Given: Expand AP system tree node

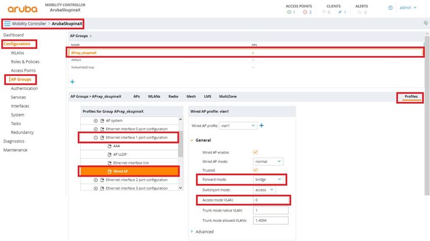Looking at the screenshot, I should [95, 121].
